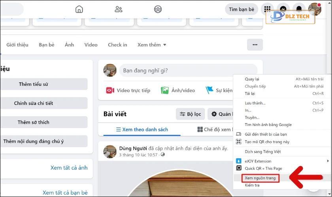332x197 pixels.
Task: Open the Friends icon in top bar
Action: 118,9
